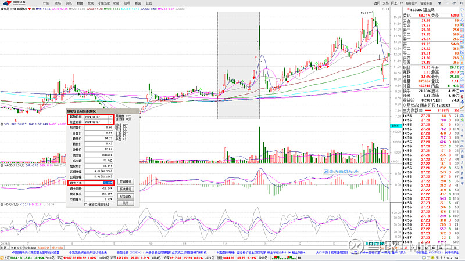Open the 发现 menu

(91, 3)
